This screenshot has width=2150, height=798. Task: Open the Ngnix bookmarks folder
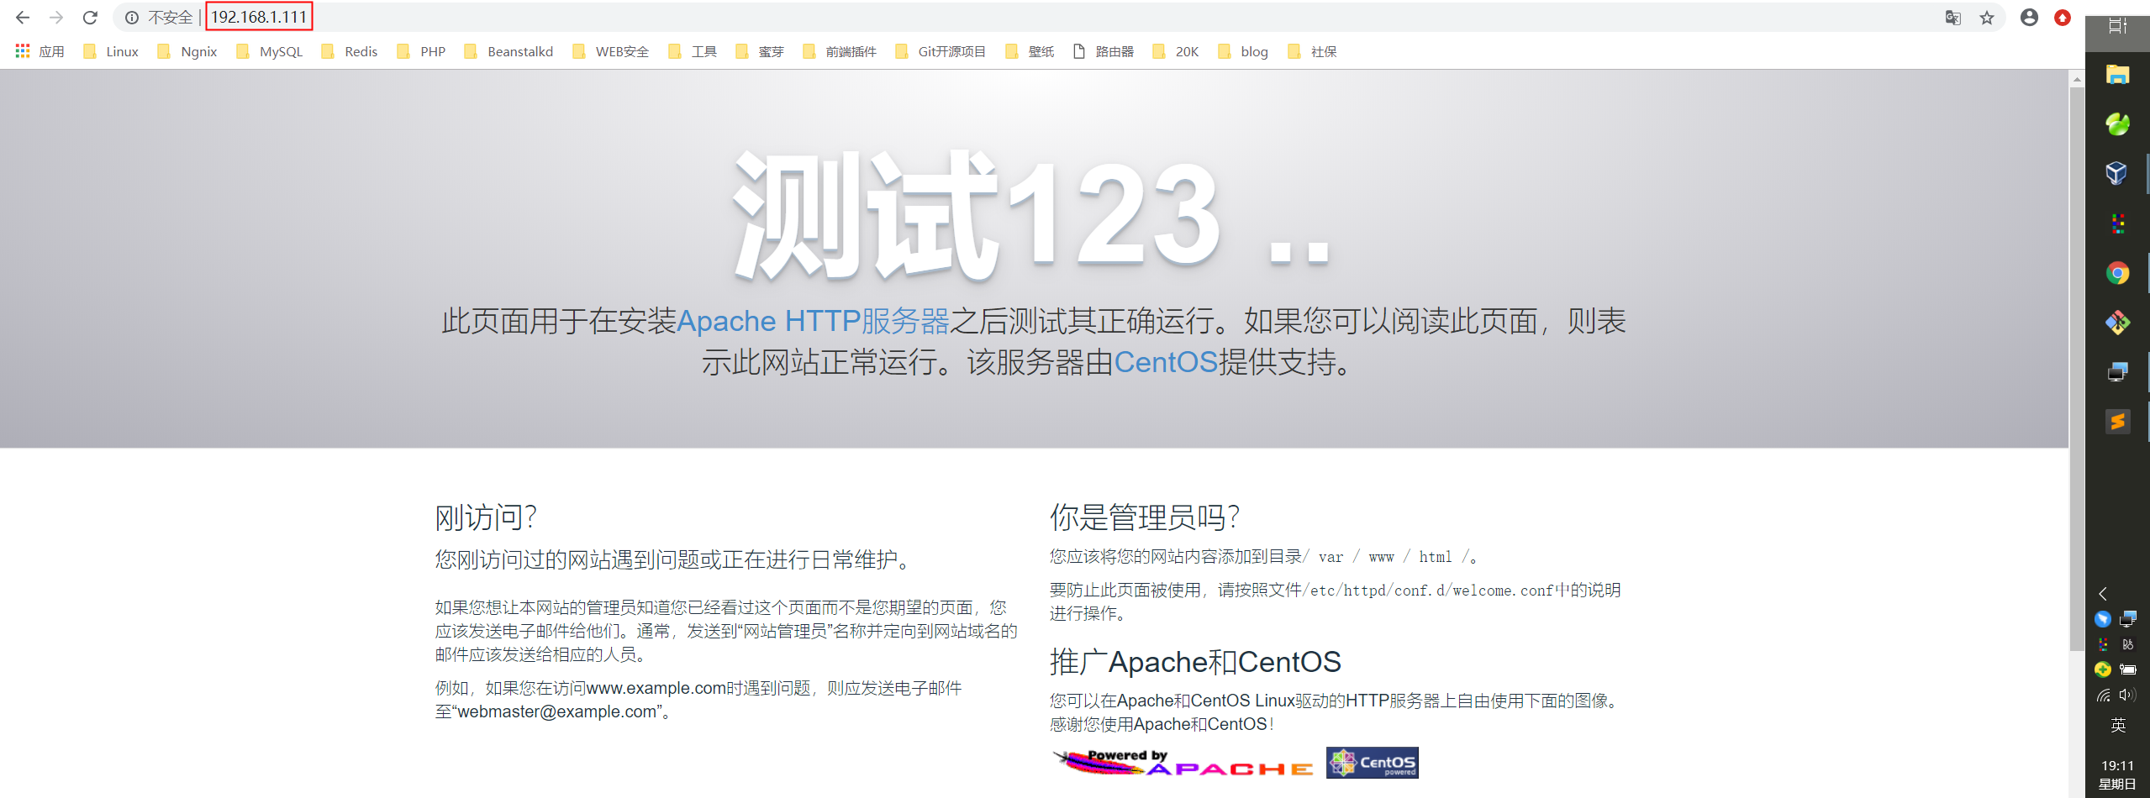click(x=187, y=51)
